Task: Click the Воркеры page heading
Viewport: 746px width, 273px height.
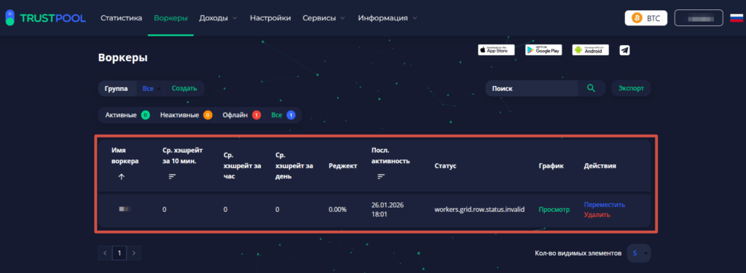Action: tap(122, 58)
